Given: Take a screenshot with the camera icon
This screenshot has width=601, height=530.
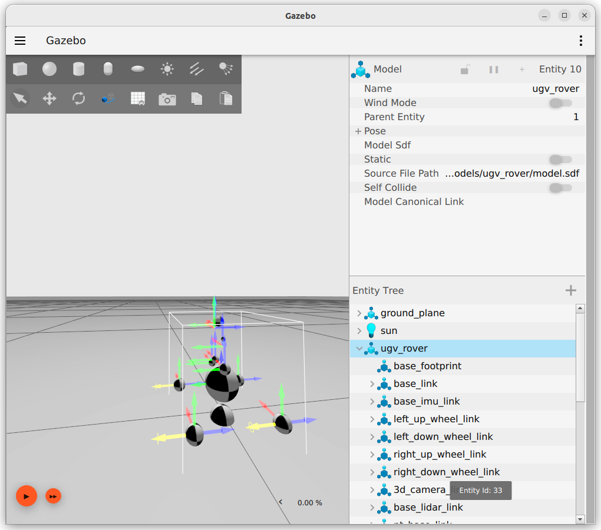Looking at the screenshot, I should pos(167,99).
